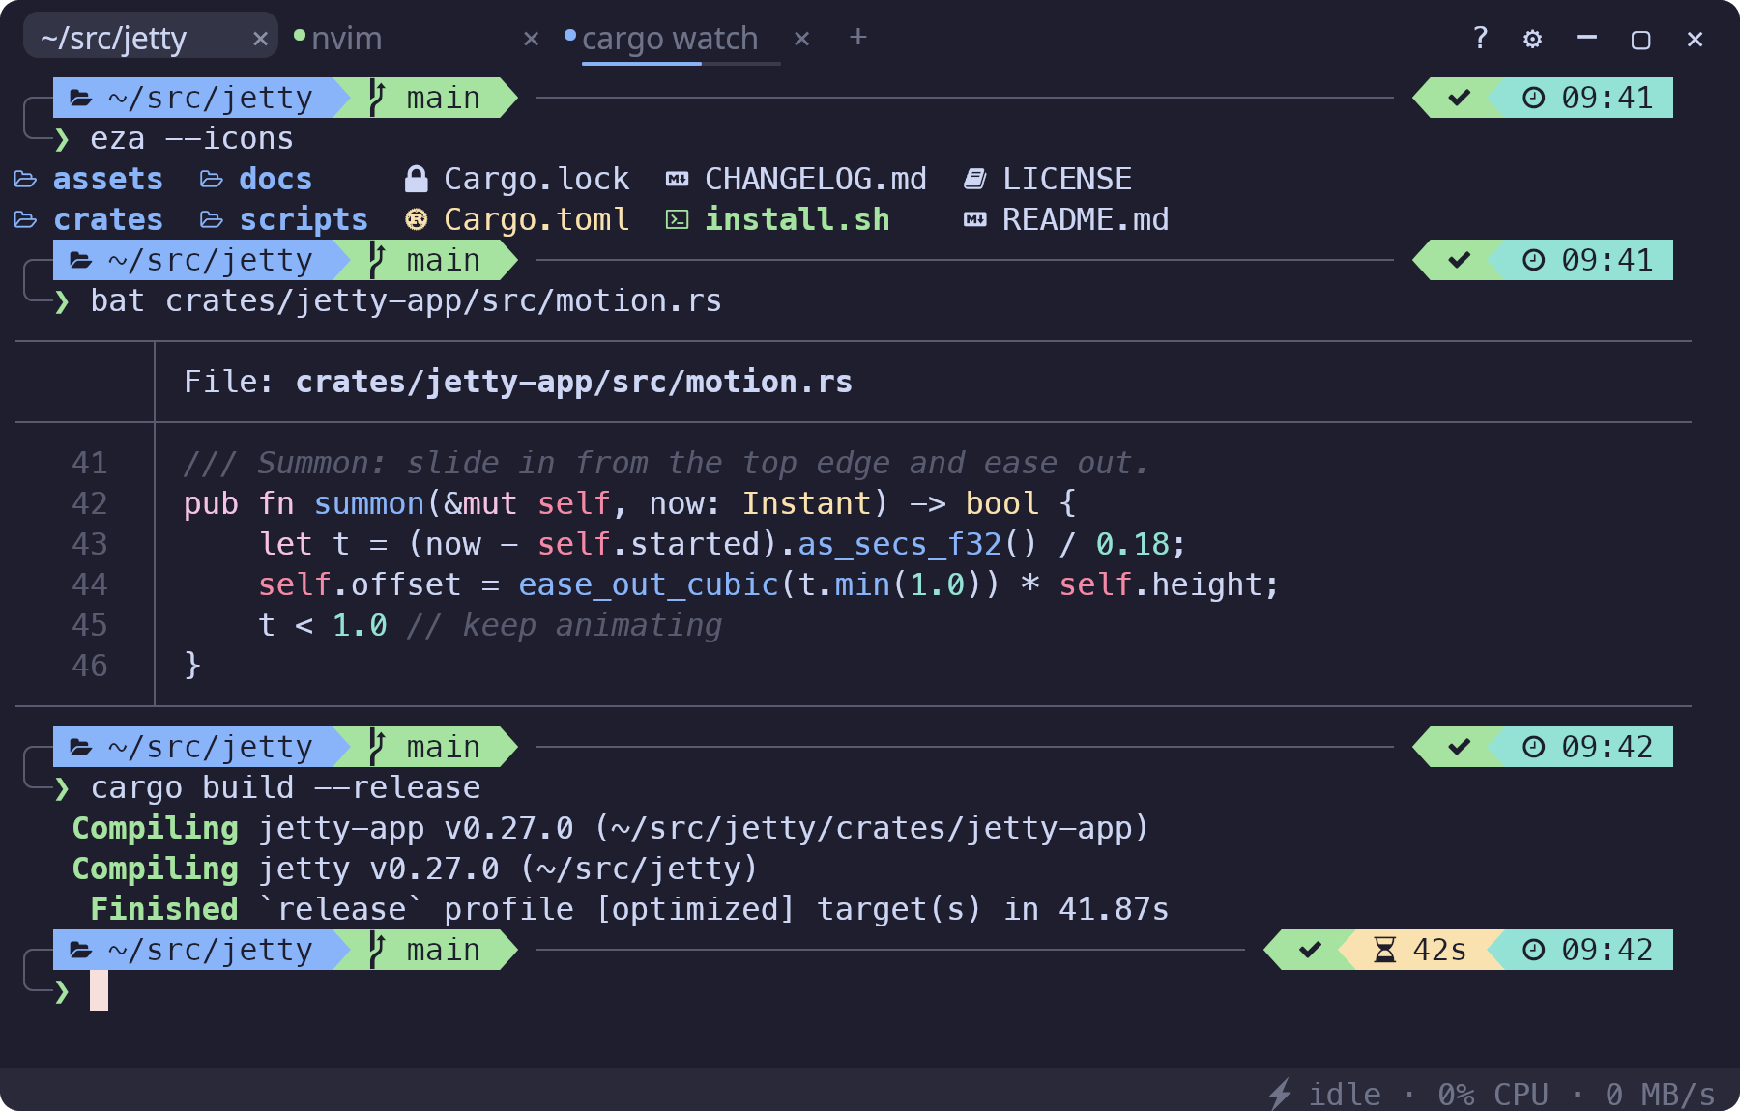The height and width of the screenshot is (1111, 1740).
Task: Click the docs directory name
Action: 275,179
